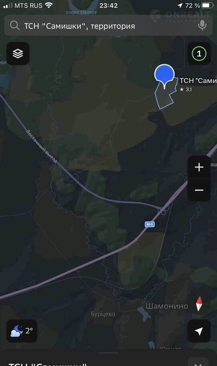Tap the озеро Мелкое lake label
This screenshot has height=366, width=217.
tap(81, 12)
